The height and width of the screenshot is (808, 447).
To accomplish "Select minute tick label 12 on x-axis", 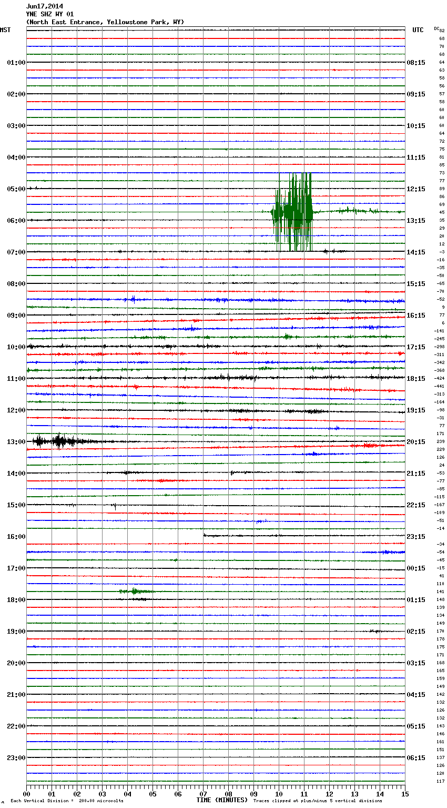I will (x=329, y=794).
